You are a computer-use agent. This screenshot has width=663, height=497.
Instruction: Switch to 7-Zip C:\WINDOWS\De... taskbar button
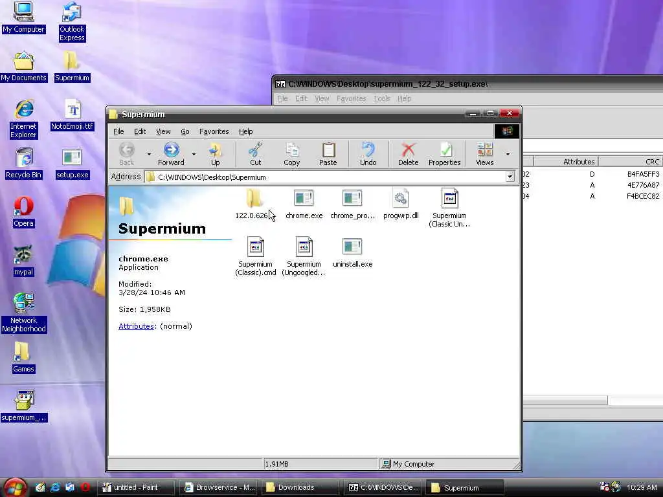click(x=383, y=487)
